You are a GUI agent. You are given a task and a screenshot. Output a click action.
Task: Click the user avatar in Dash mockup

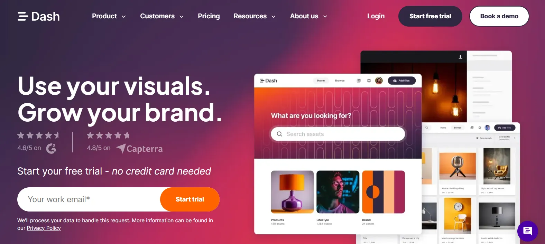tap(379, 81)
